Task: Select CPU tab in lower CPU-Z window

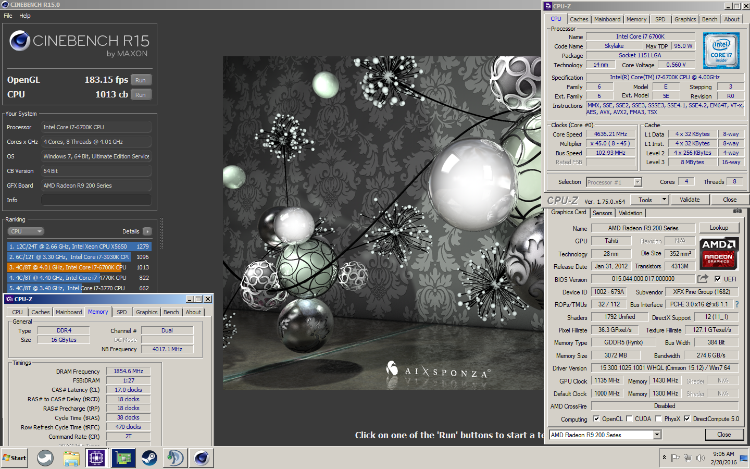Action: pos(17,312)
